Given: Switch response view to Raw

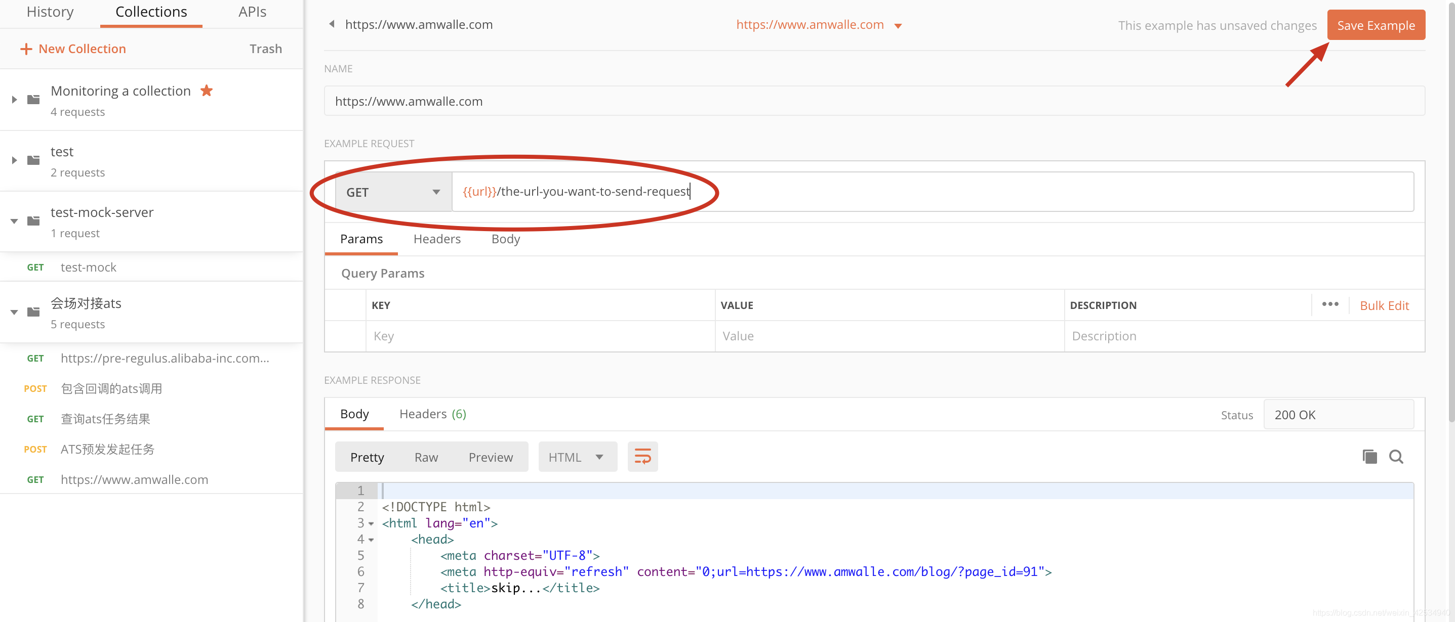Looking at the screenshot, I should [426, 457].
